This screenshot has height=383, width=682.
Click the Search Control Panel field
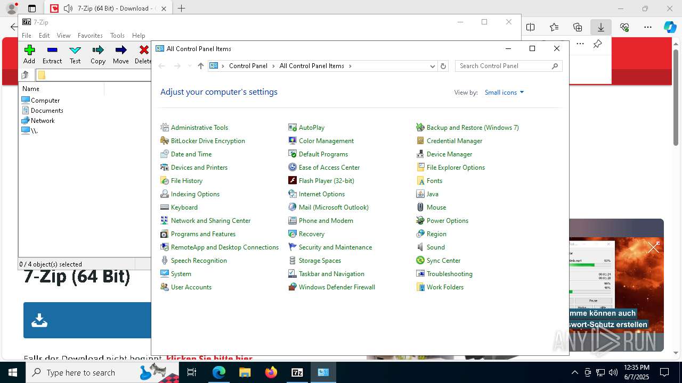(x=508, y=66)
